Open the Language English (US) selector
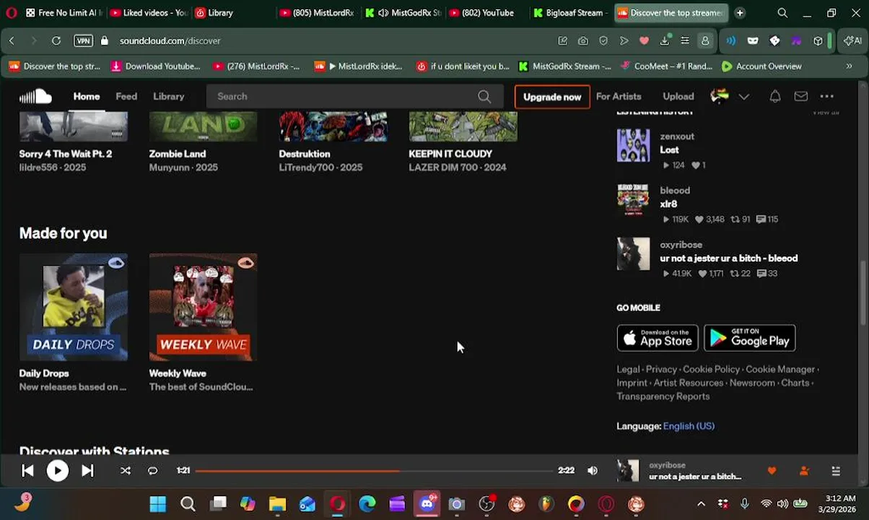The image size is (869, 520). click(x=689, y=426)
